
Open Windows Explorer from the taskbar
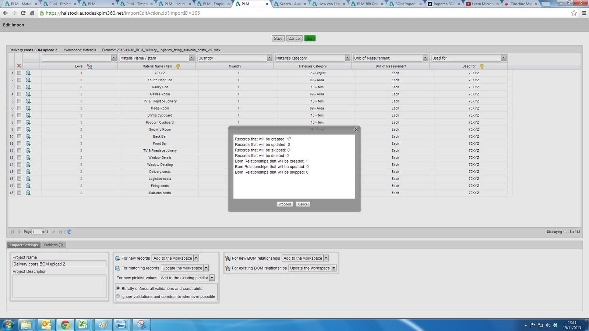26,325
